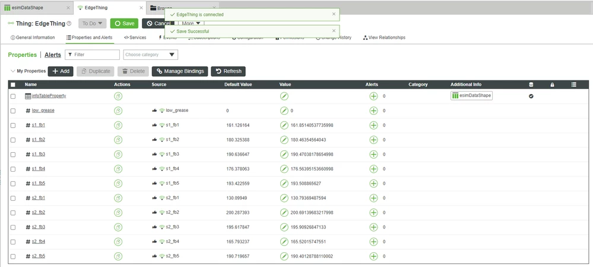Open actions icon for low_grease row
Viewport: 593px width, 267px height.
coord(118,111)
